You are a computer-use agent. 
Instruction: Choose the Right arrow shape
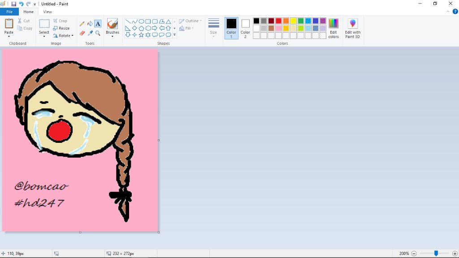coord(155,28)
